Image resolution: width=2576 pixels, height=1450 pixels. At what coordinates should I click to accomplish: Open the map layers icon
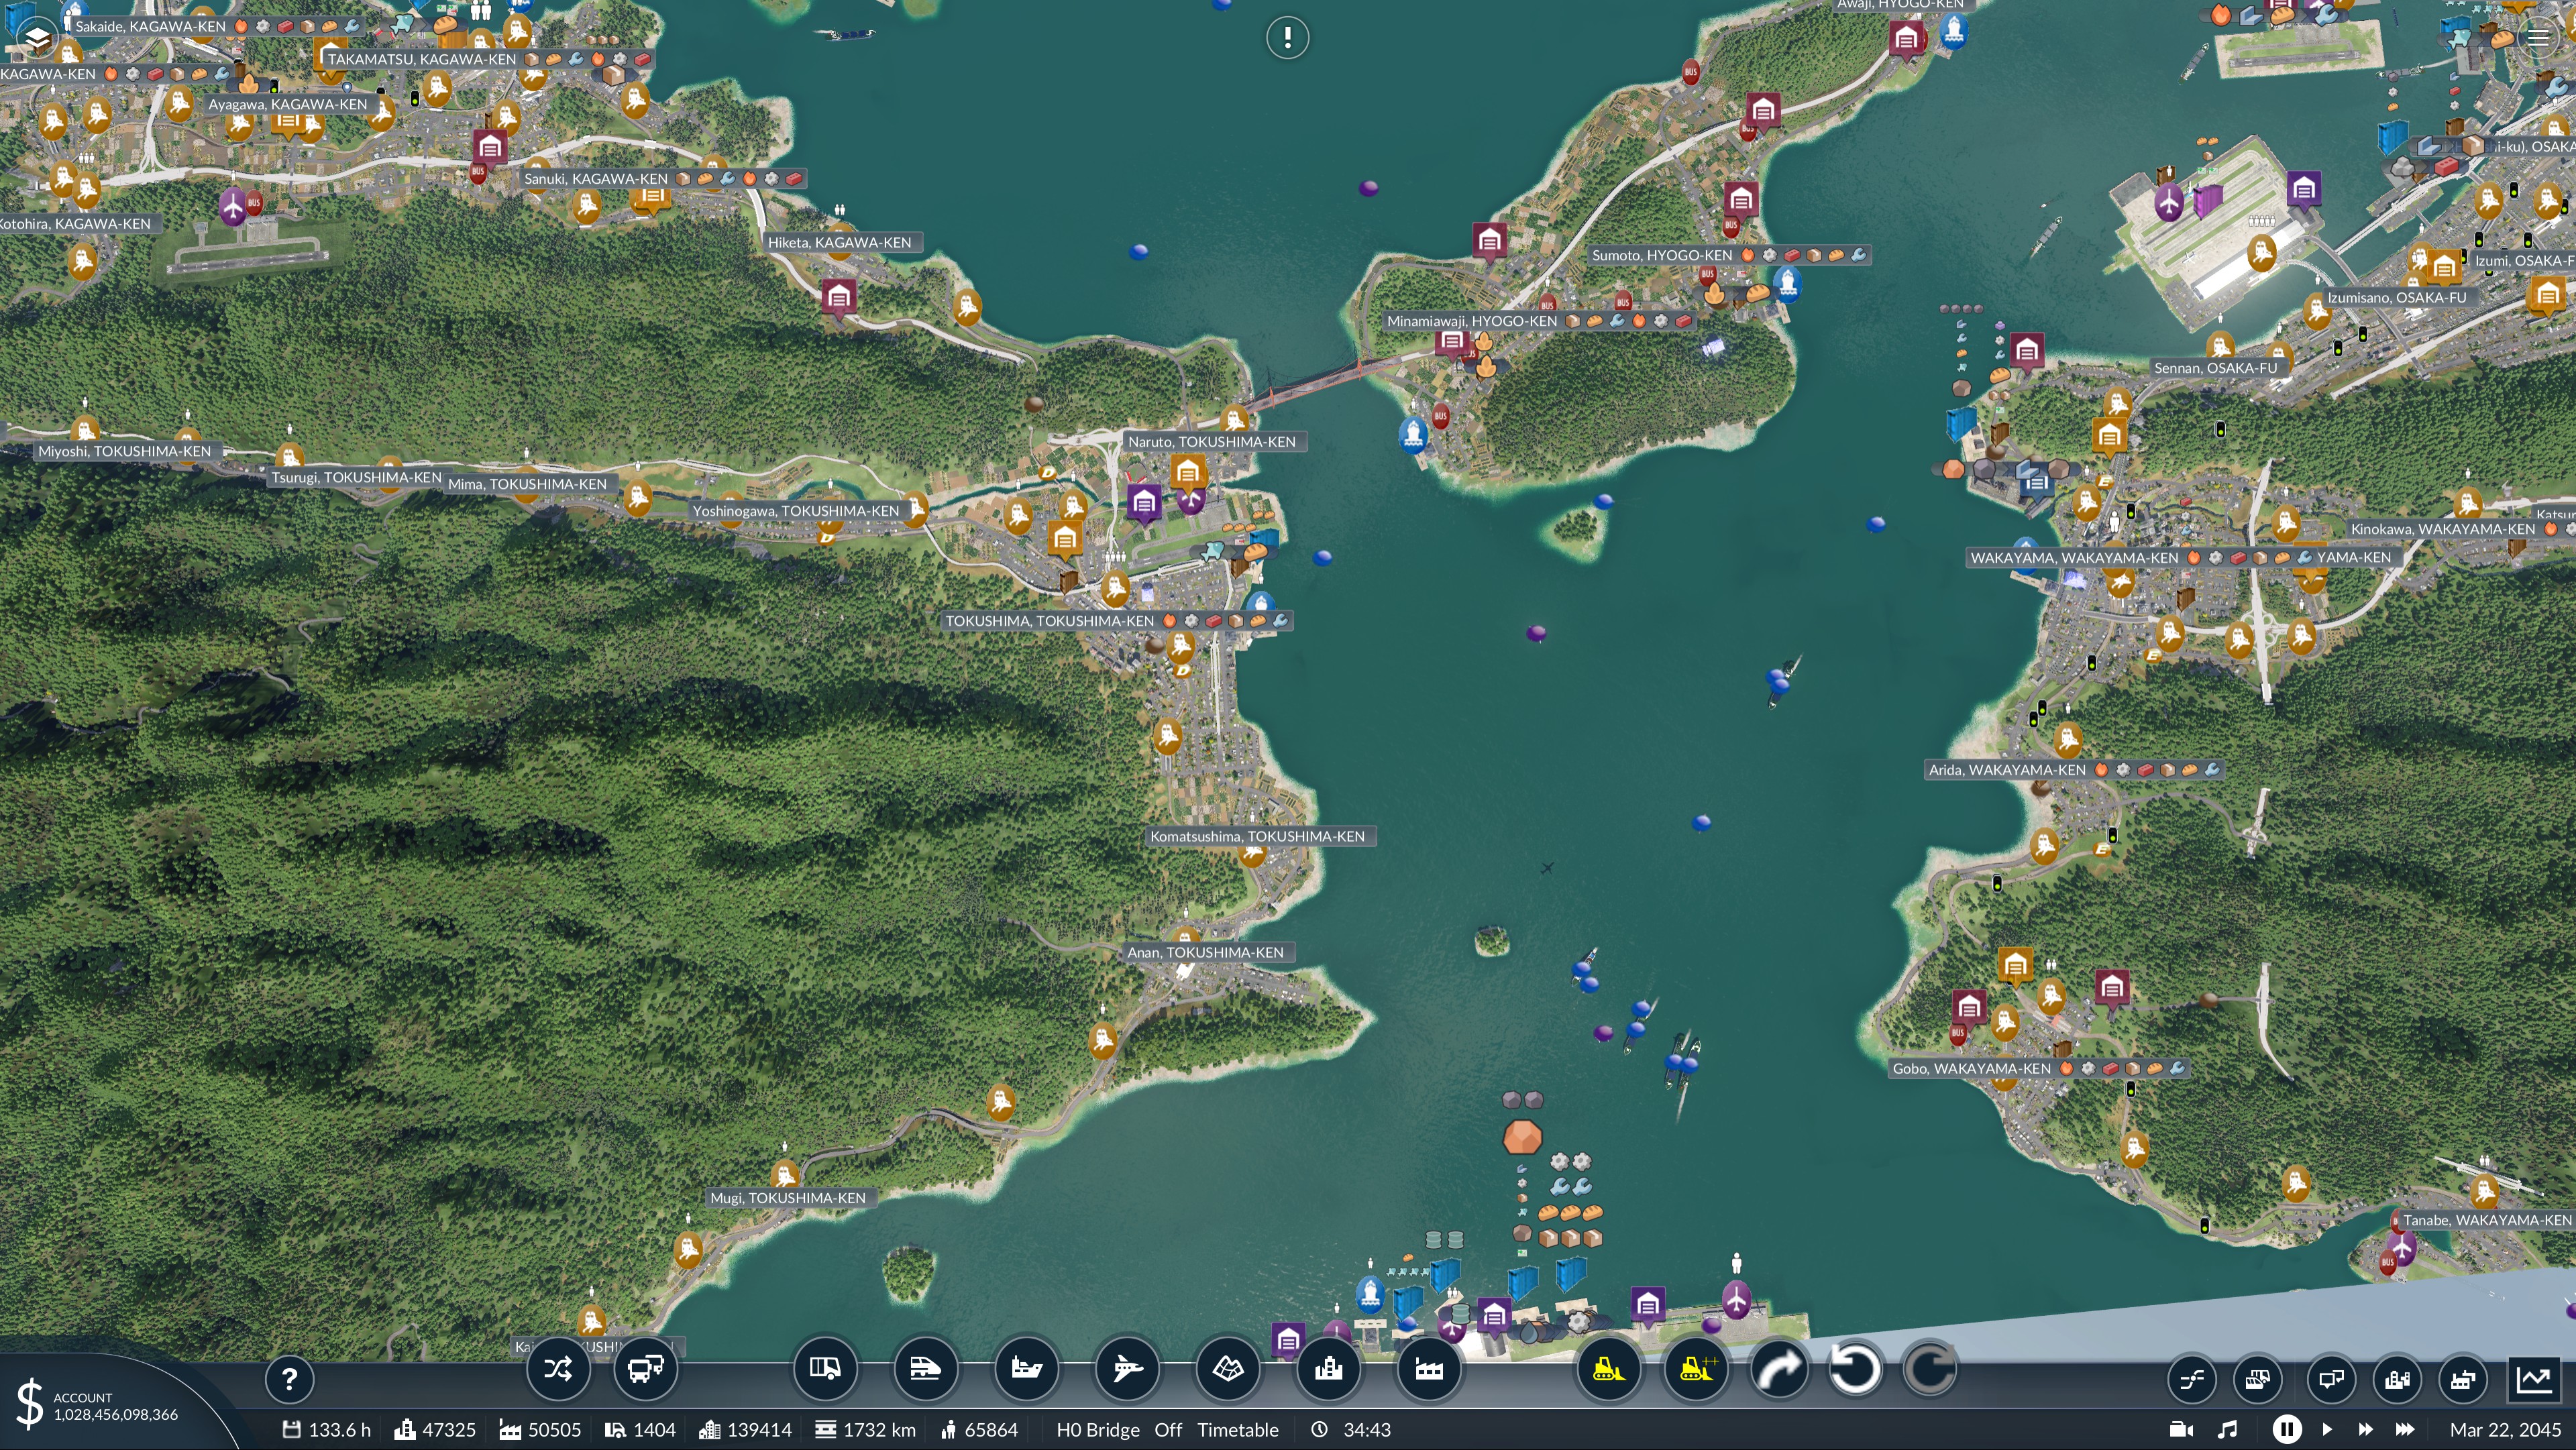point(37,39)
